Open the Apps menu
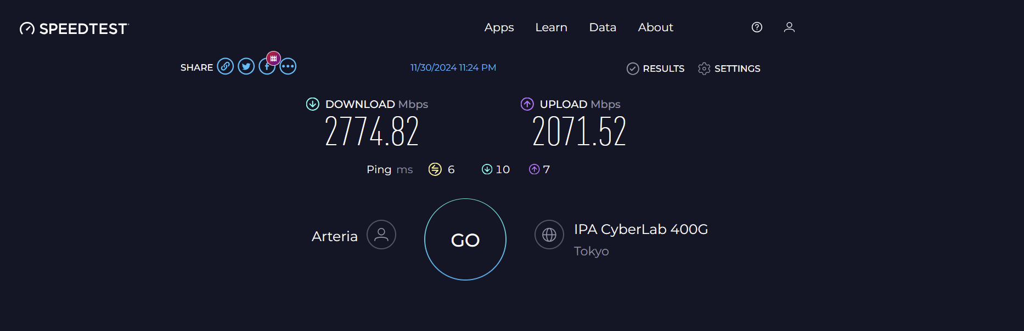Viewport: 1024px width, 331px height. [x=499, y=27]
